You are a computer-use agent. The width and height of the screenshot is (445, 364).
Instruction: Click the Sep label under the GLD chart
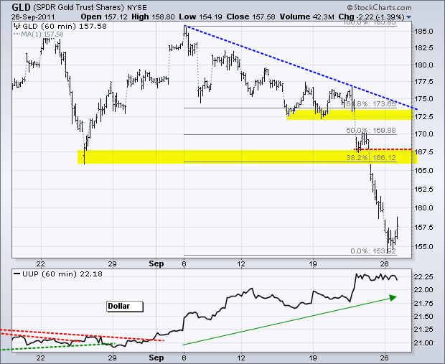(156, 264)
